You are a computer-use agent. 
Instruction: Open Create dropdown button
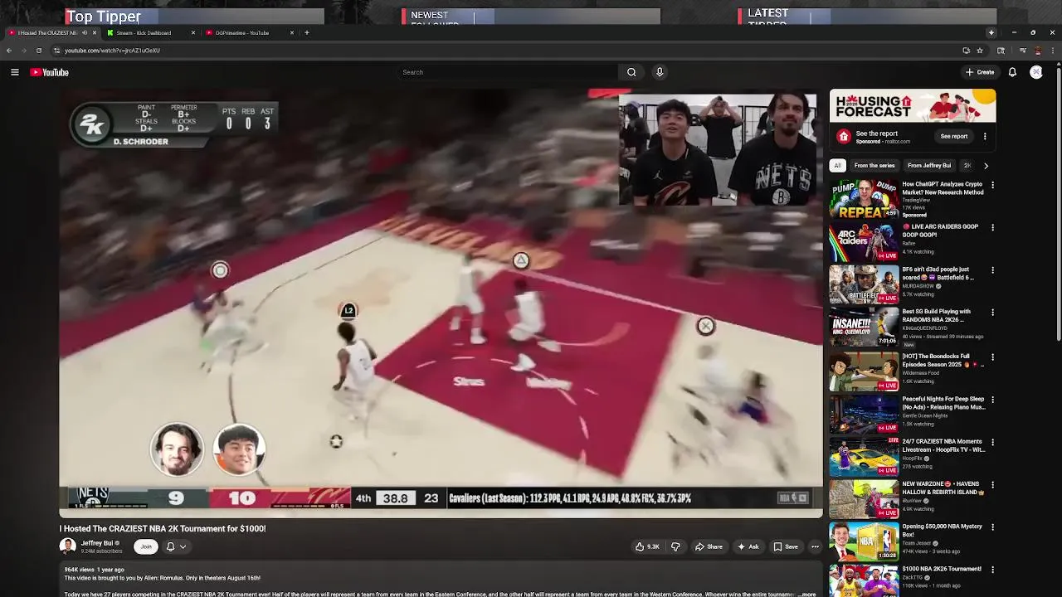[x=980, y=72]
